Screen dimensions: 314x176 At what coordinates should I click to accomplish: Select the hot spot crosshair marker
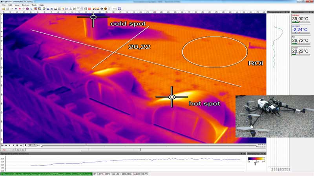(x=172, y=97)
